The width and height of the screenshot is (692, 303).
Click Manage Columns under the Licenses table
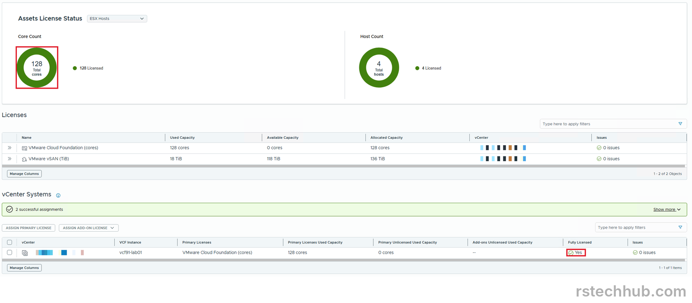(24, 174)
